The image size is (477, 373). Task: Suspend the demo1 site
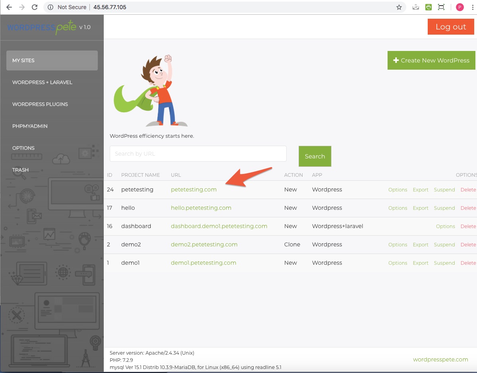(x=444, y=263)
